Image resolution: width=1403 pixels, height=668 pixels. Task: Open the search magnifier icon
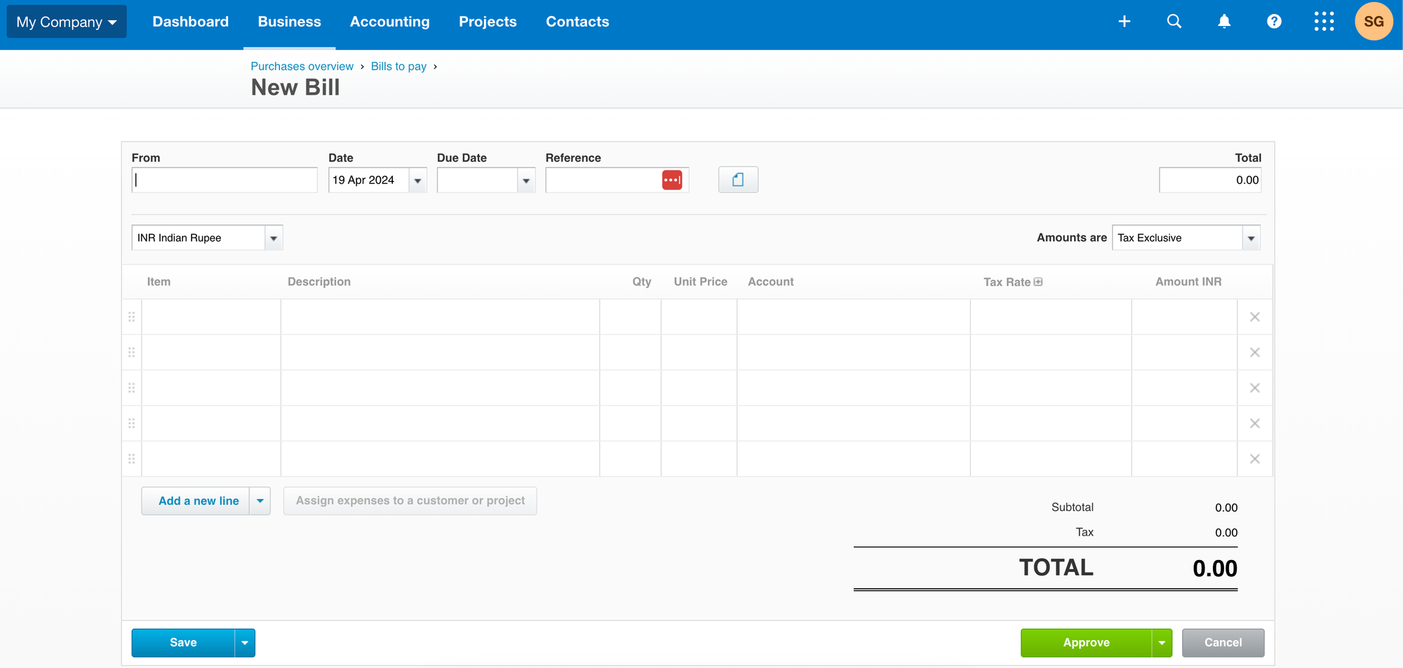1174,22
